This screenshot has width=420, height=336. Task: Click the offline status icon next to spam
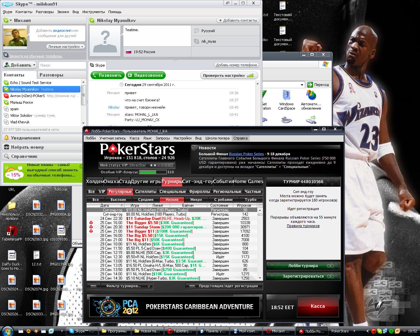(6, 109)
